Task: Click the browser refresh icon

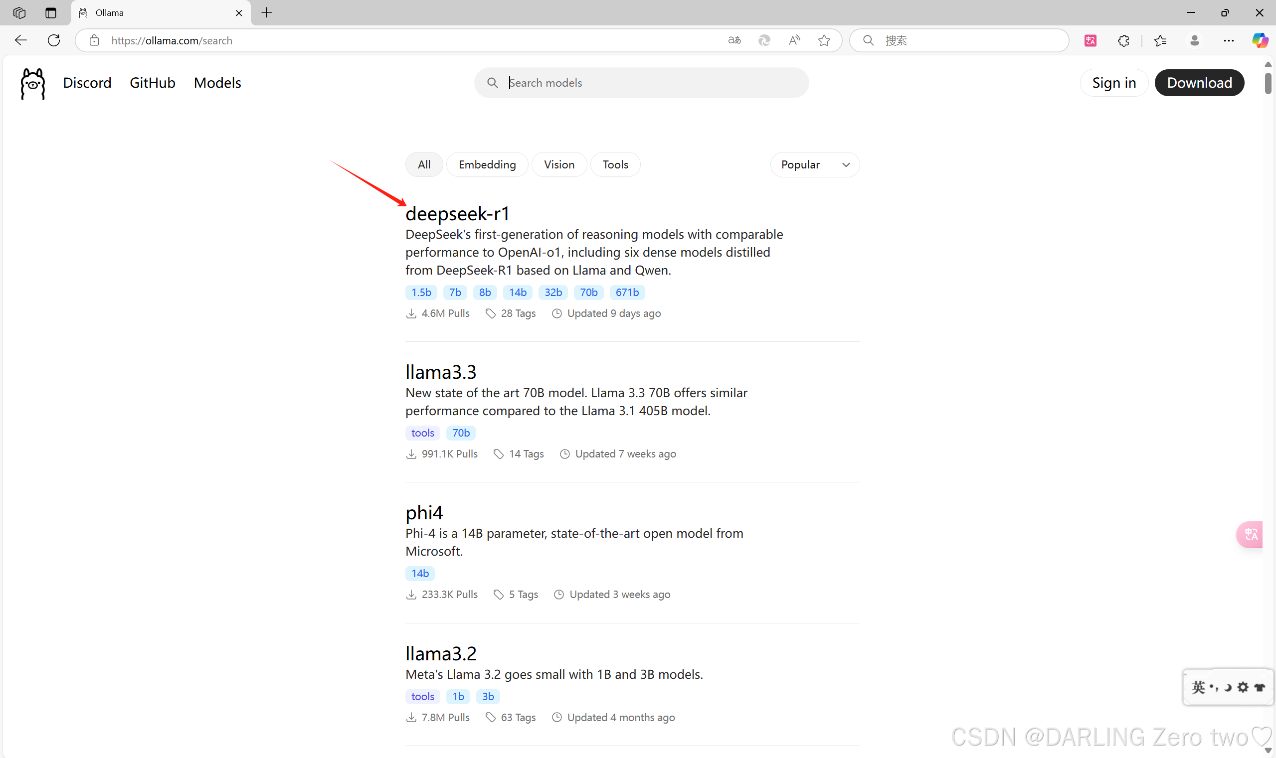Action: coord(54,40)
